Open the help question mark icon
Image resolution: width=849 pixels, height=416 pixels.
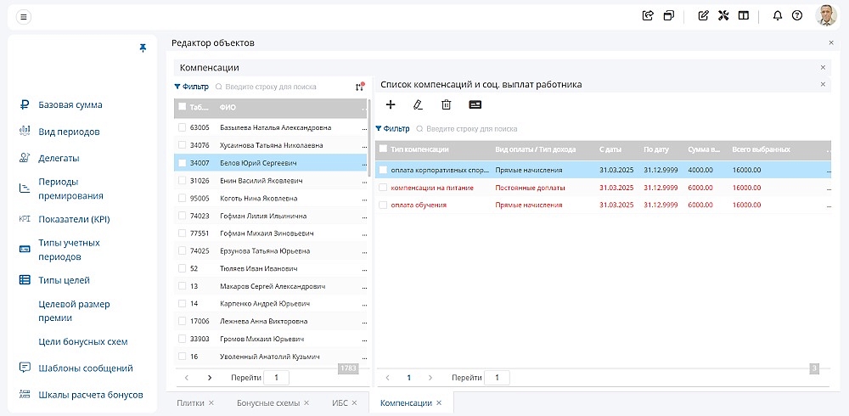coord(796,15)
